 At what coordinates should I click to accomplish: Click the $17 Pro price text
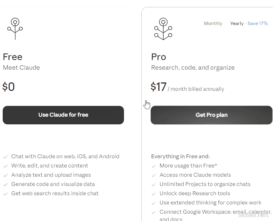(158, 87)
